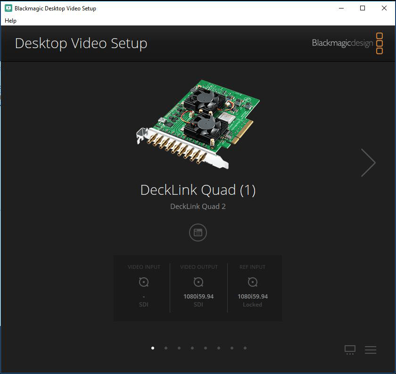Viewport: 396px width, 374px height.
Task: Click the orange Blackmagic logo mark
Action: (379, 43)
